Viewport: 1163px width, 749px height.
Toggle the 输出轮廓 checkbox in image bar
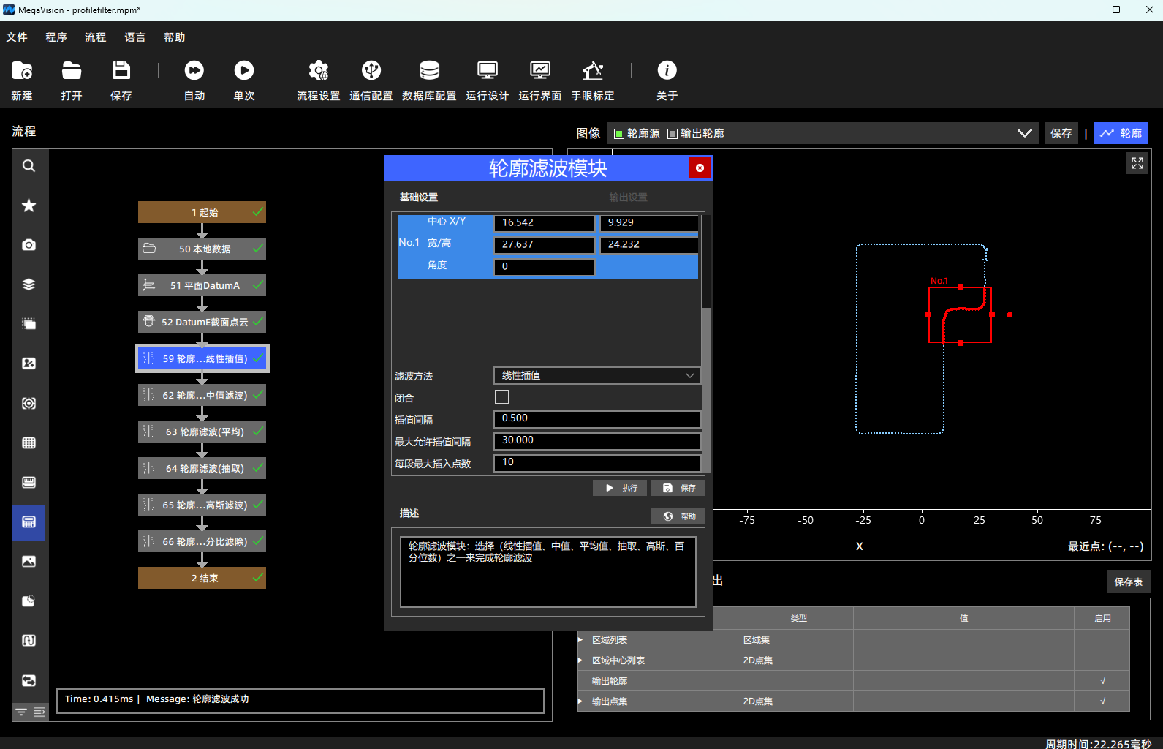click(x=673, y=134)
